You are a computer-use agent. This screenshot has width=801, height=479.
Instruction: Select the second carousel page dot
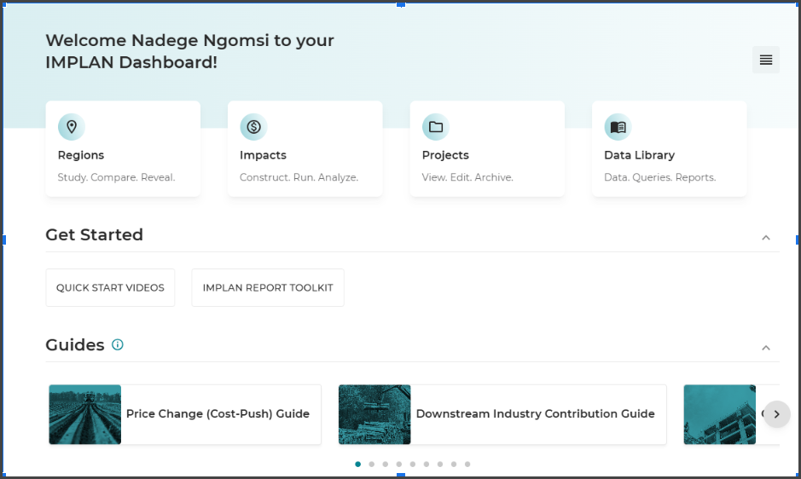tap(372, 465)
